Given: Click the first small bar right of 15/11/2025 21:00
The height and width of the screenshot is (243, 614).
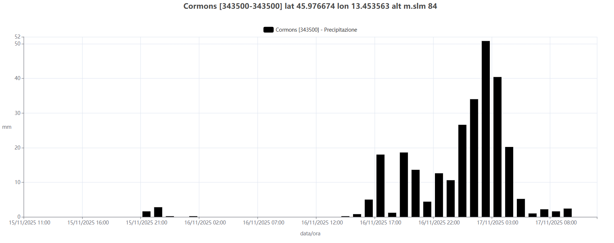Looking at the screenshot, I should (146, 214).
